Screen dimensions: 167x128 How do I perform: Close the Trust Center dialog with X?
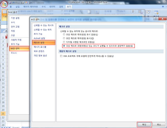pos(163,19)
